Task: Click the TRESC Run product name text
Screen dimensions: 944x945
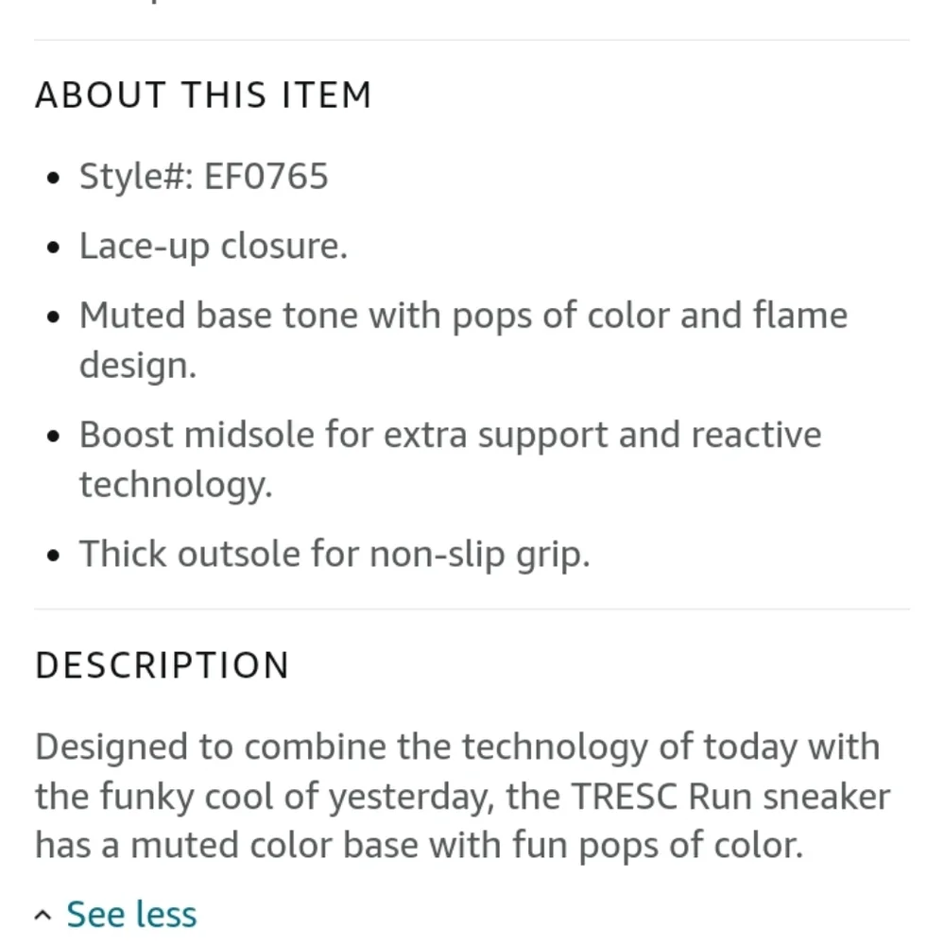Action: click(x=661, y=796)
